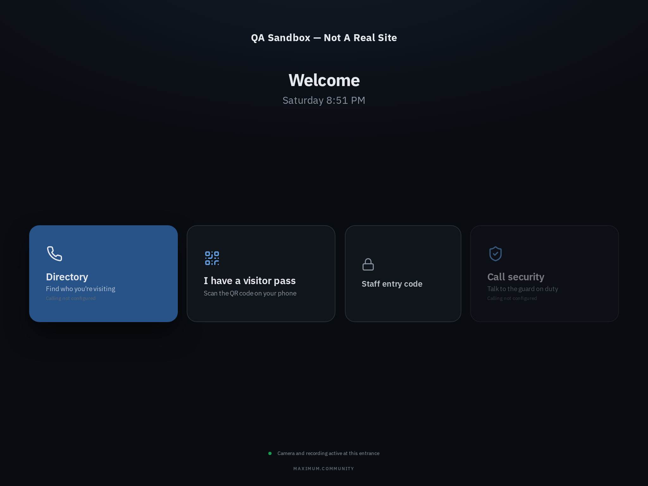Click 'Find who you're visiting' subtitle
This screenshot has height=486, width=648.
80,289
